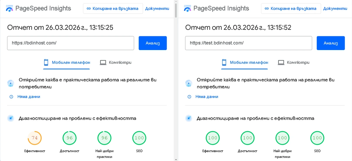Click 'Диагностициране на проблеми' heading in left window
The width and height of the screenshot is (352, 161).
77,119
